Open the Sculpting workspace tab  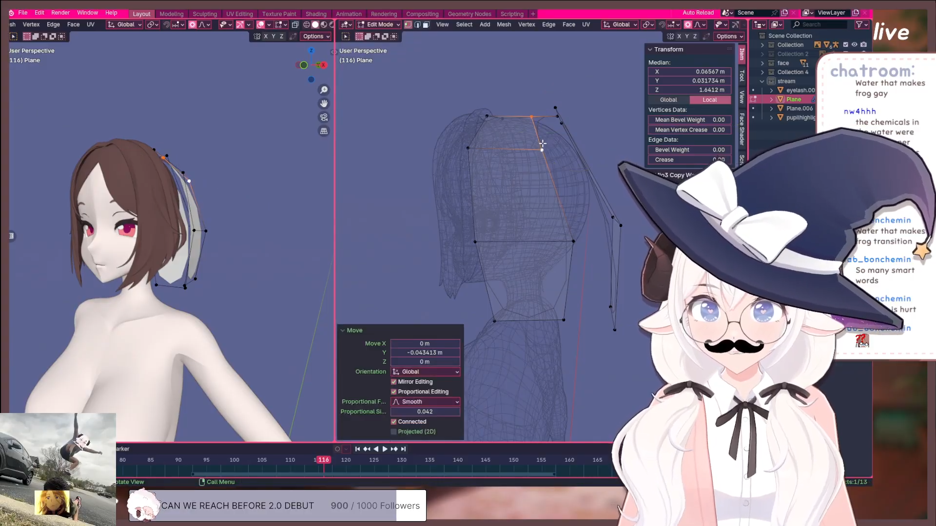(x=204, y=14)
